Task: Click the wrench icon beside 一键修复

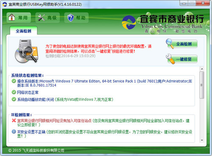Action: click(170, 59)
